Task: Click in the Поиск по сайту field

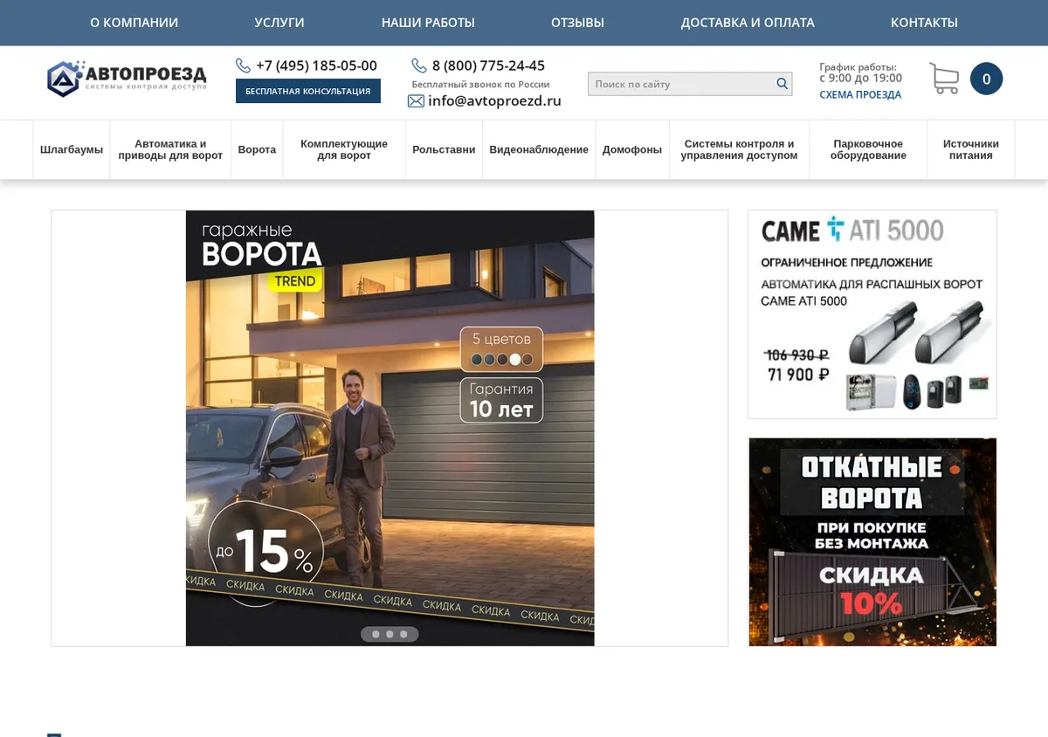Action: (x=681, y=84)
